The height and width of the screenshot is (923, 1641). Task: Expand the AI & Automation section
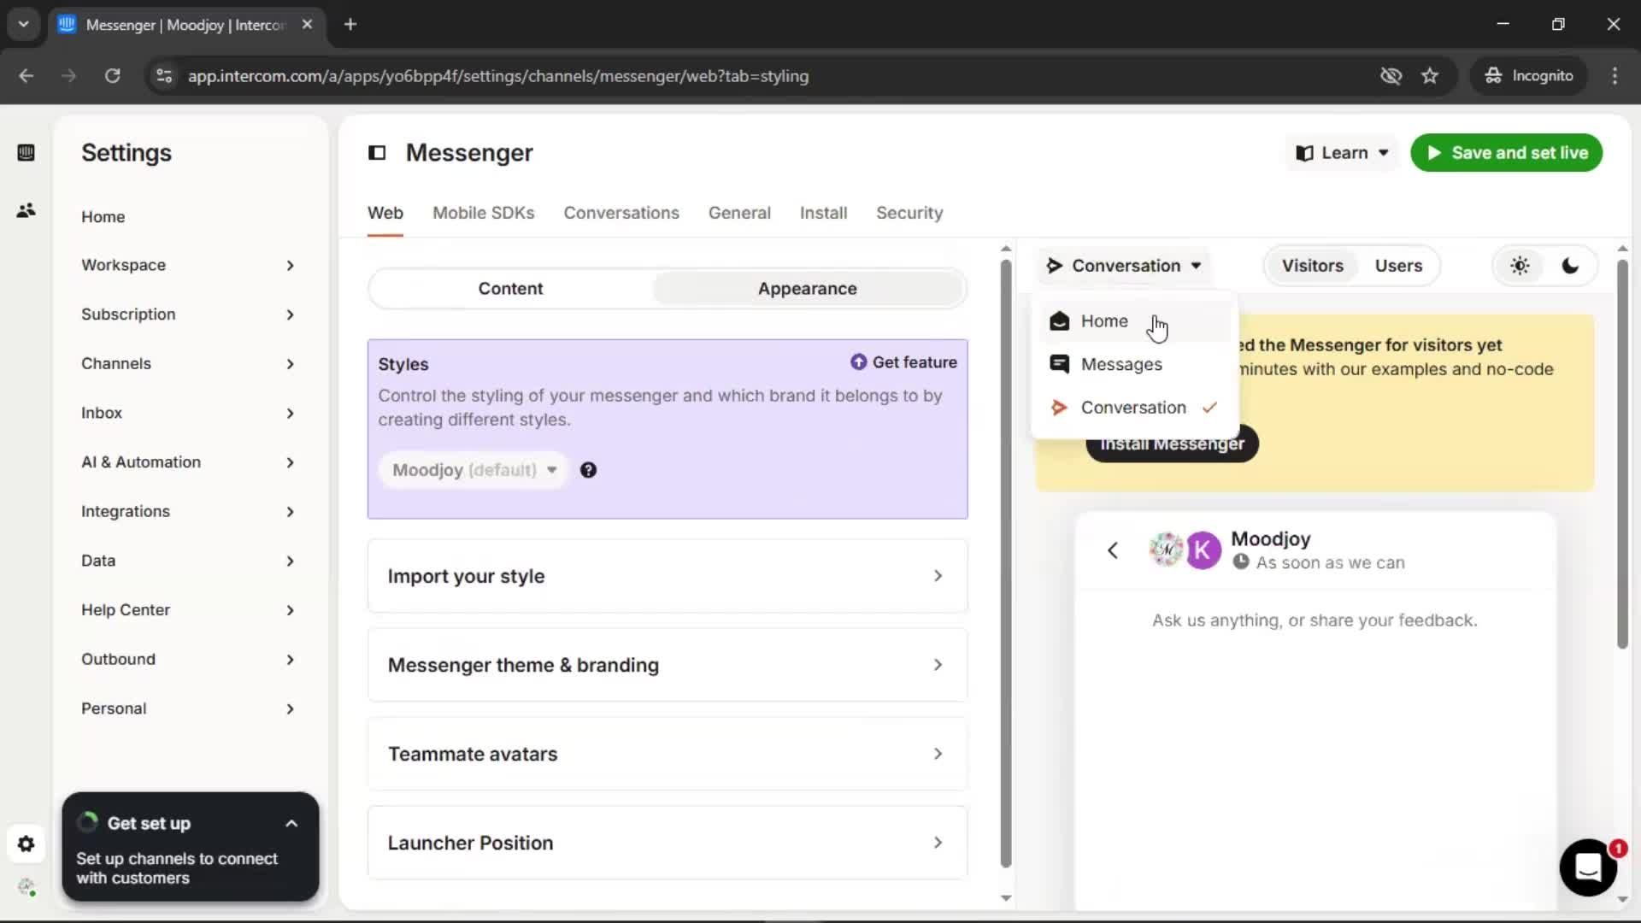[188, 462]
